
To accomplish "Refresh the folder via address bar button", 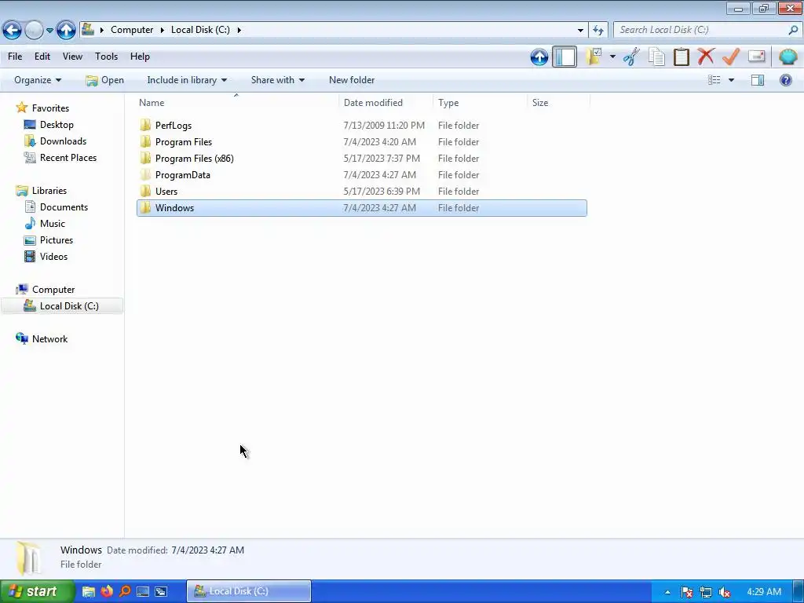I will (x=598, y=30).
